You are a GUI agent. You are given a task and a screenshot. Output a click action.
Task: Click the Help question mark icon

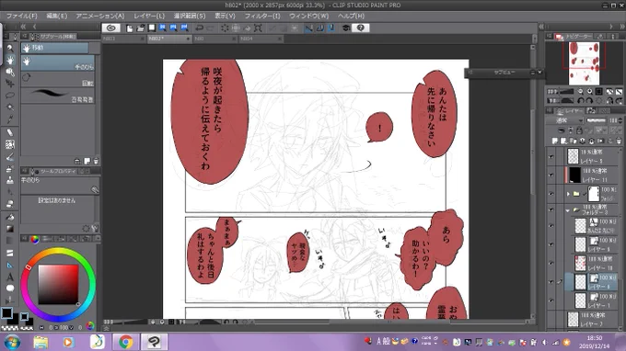pyautogui.click(x=361, y=28)
